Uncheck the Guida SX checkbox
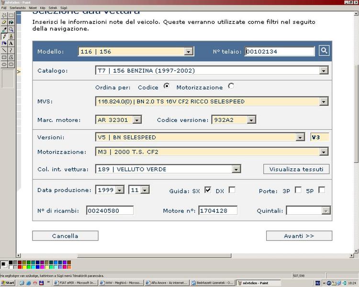This screenshot has height=287, width=359. 208,190
